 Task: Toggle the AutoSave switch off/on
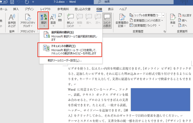point(4,2)
